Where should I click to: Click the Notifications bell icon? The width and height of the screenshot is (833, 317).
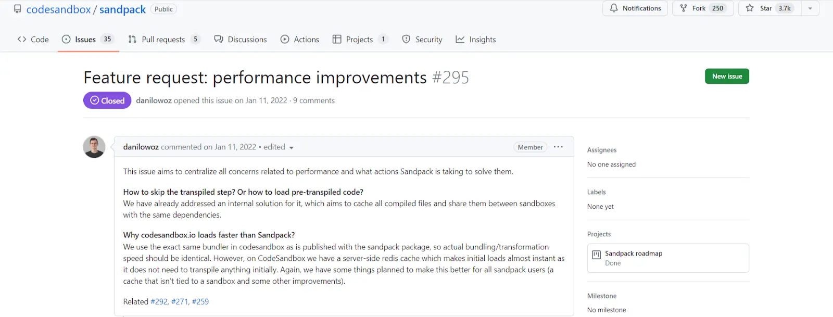click(x=614, y=8)
